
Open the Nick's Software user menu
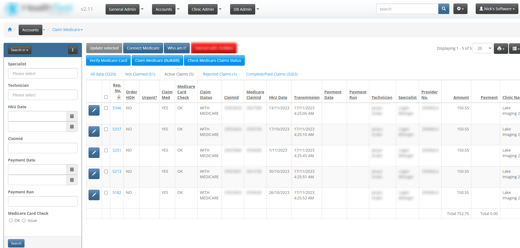497,9
